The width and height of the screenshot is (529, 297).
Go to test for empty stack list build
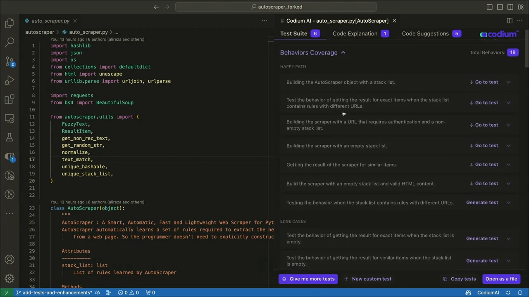484,146
